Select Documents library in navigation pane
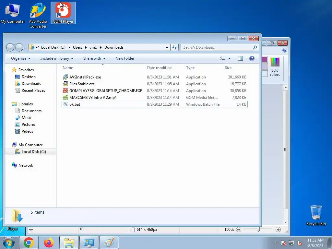 (31, 111)
